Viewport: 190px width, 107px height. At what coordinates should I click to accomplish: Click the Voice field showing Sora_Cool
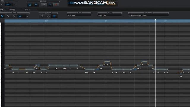point(79,15)
